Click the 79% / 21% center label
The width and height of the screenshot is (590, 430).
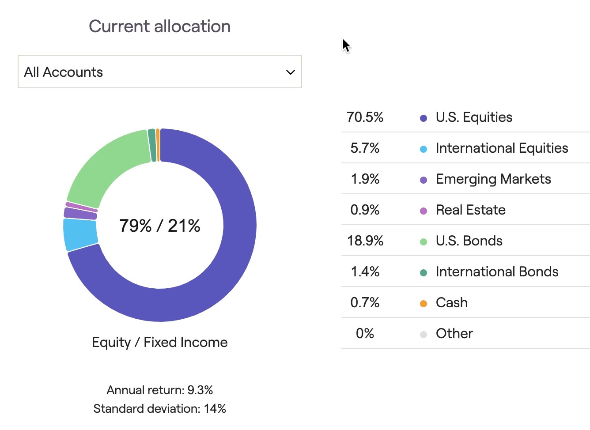point(159,226)
